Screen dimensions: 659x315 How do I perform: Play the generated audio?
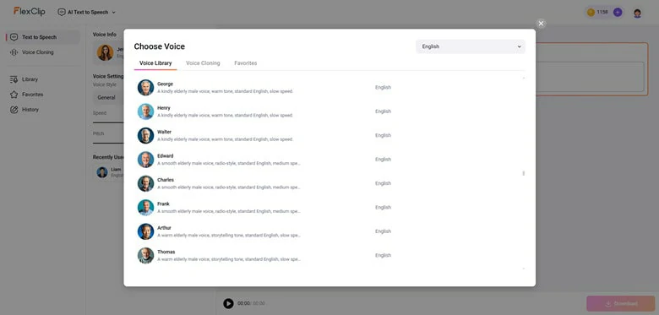(228, 303)
